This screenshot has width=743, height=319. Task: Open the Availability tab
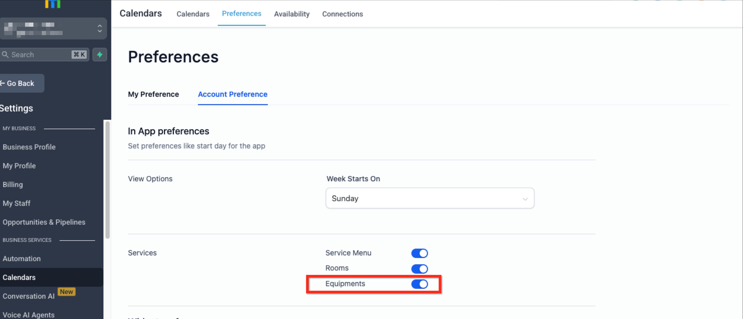(x=291, y=14)
